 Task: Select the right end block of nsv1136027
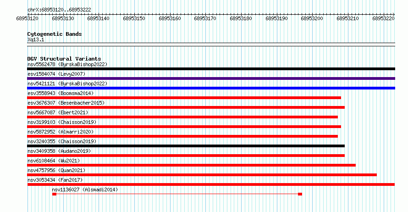tap(300, 194)
